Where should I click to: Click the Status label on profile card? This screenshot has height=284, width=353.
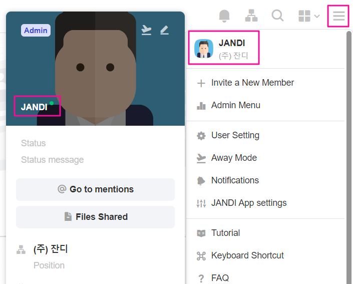tap(34, 143)
